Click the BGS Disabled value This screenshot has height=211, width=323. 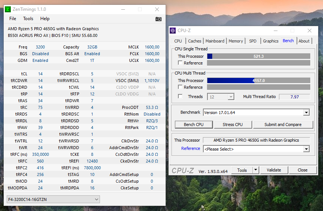[x=40, y=54]
